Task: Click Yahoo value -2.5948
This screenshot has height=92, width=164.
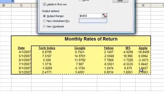Action: (x=109, y=56)
